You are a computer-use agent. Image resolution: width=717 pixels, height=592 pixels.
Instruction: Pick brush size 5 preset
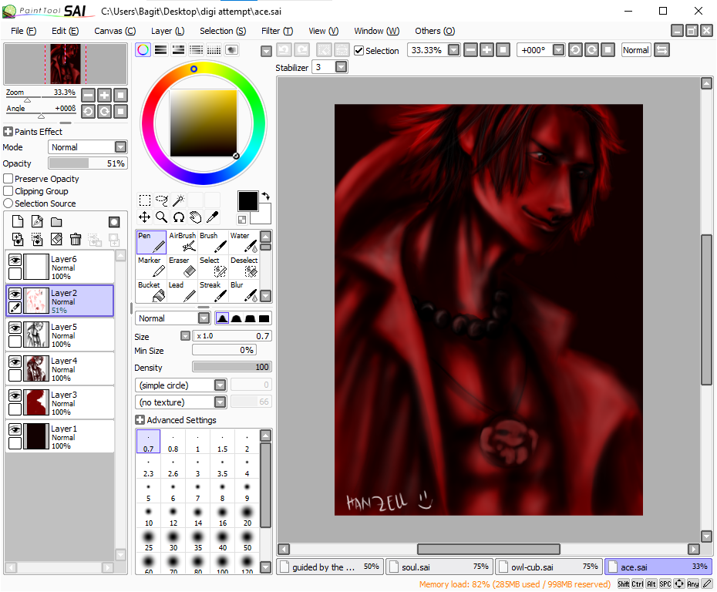click(148, 492)
